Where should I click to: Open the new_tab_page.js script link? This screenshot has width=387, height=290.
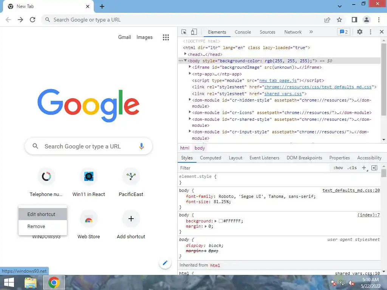[x=278, y=80]
